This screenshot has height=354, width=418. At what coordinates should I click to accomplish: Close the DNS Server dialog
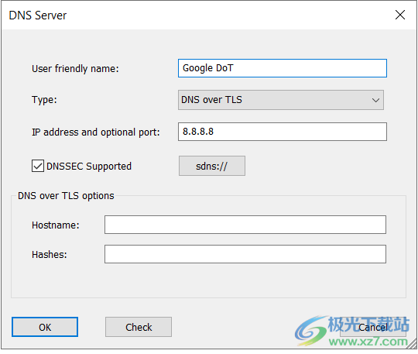coord(400,15)
